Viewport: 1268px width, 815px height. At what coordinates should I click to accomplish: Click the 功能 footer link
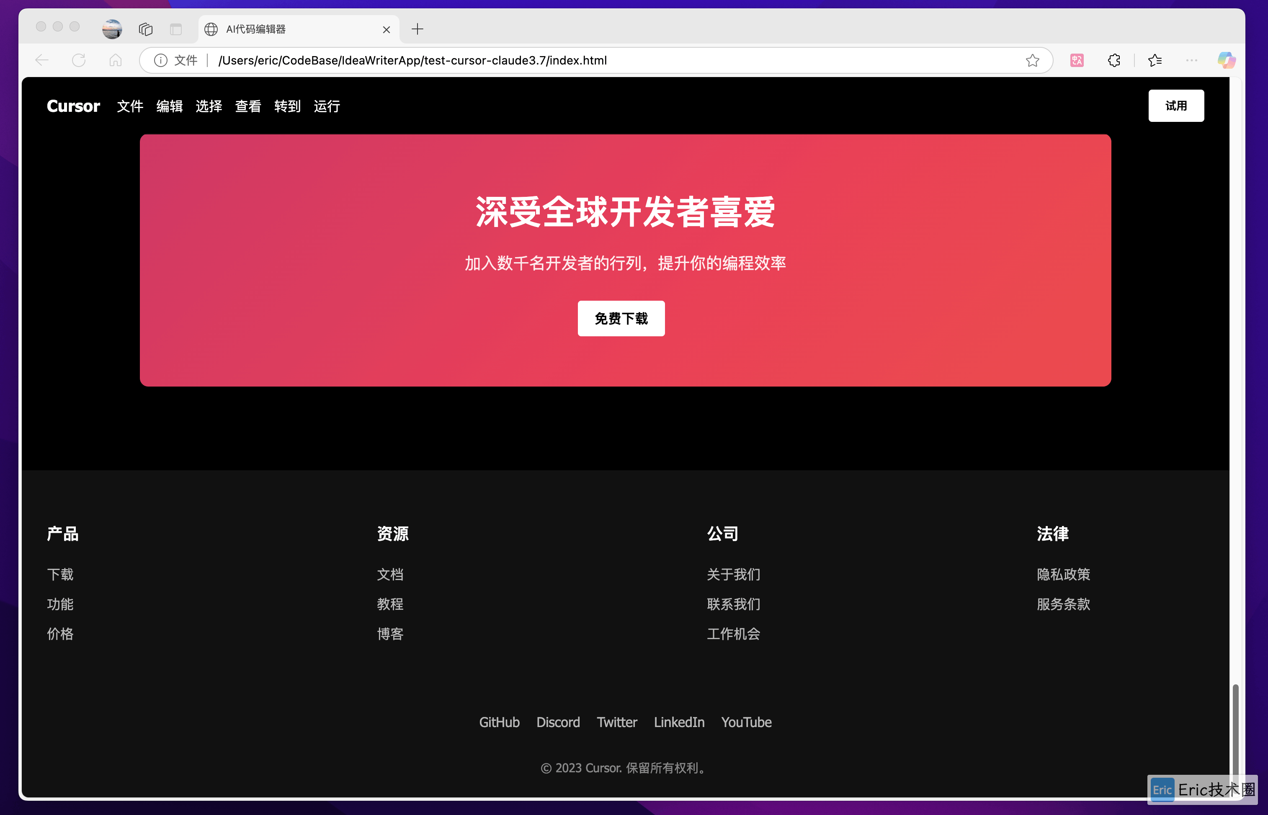[60, 604]
